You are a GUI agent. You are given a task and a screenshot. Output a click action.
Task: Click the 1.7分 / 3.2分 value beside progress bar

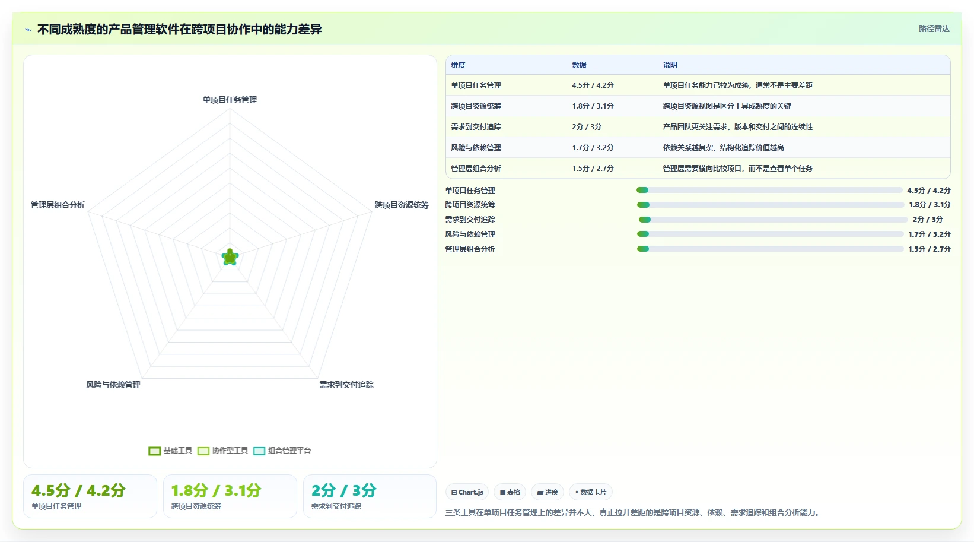(x=929, y=234)
